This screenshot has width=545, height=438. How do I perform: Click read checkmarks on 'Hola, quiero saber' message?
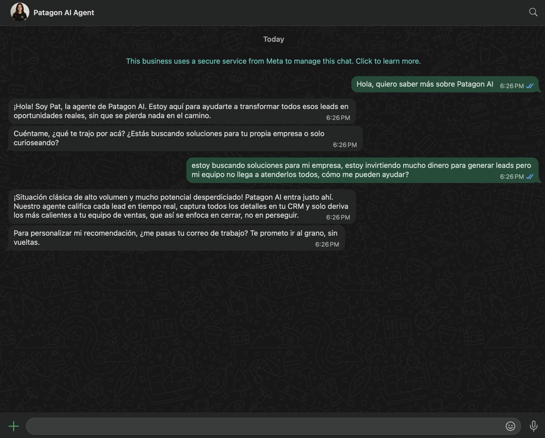(x=530, y=86)
